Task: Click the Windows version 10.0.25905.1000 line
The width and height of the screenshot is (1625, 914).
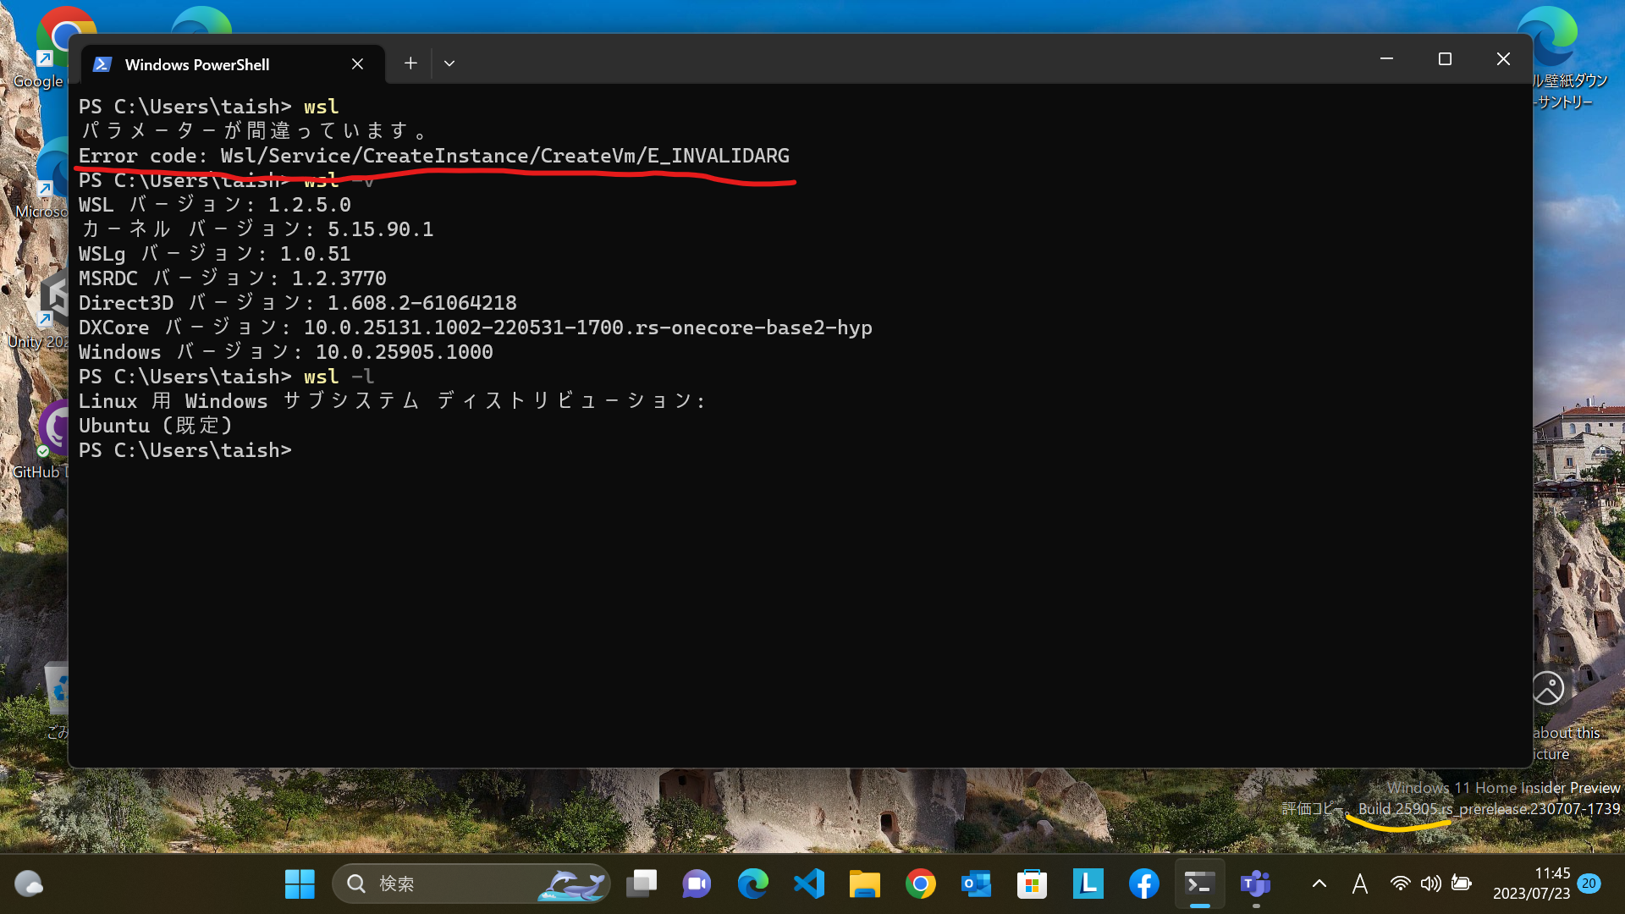Action: (286, 352)
